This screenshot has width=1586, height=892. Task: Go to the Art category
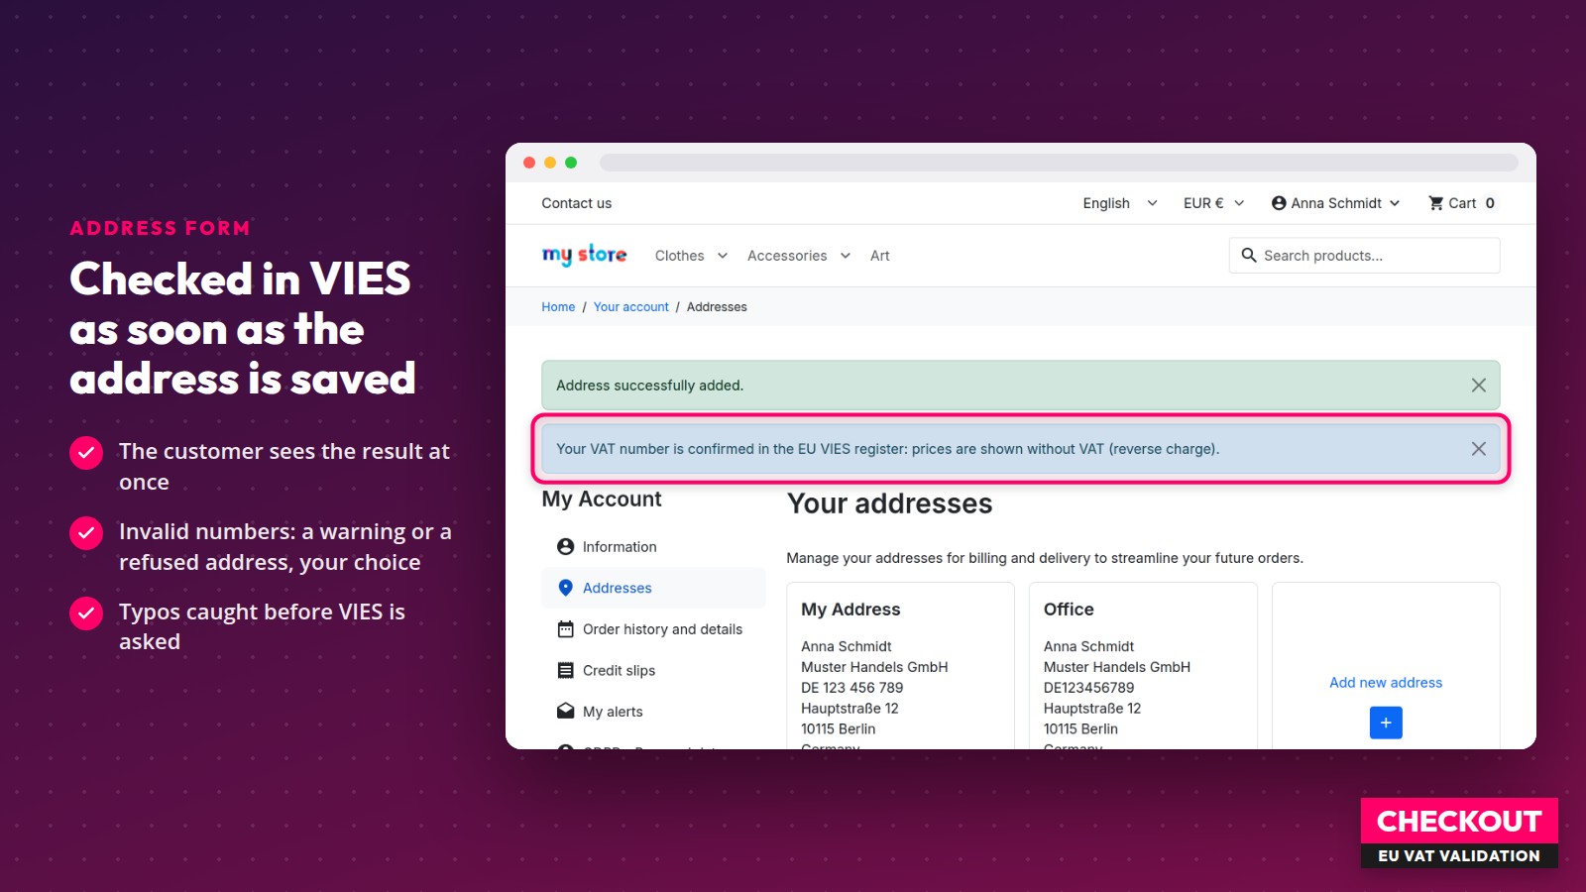880,256
